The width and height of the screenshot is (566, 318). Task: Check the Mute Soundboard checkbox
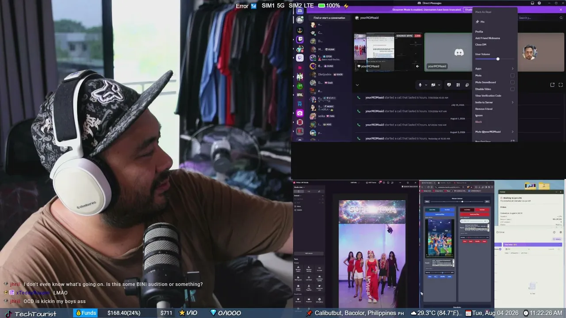coord(512,82)
